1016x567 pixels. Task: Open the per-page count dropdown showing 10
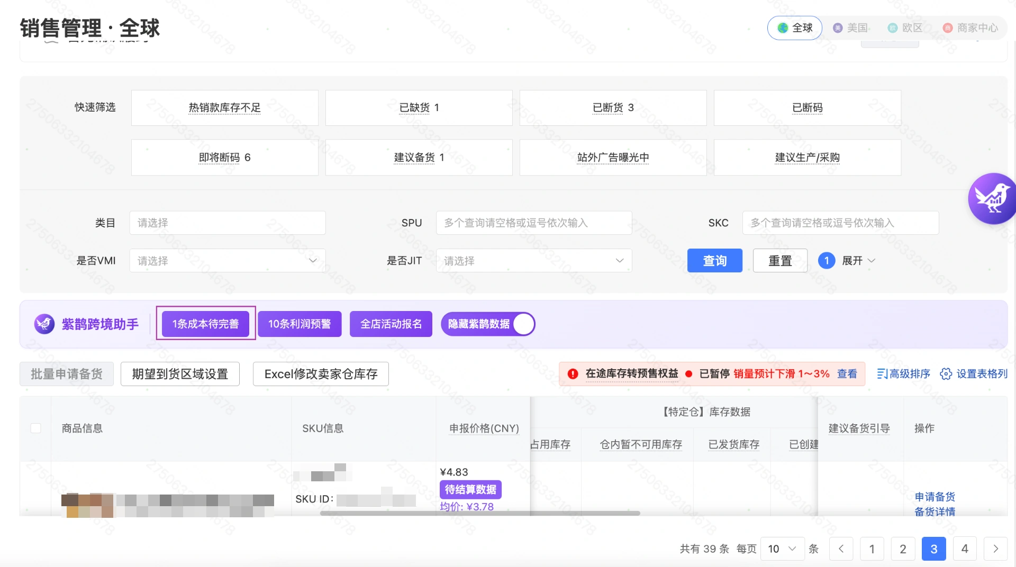[782, 549]
